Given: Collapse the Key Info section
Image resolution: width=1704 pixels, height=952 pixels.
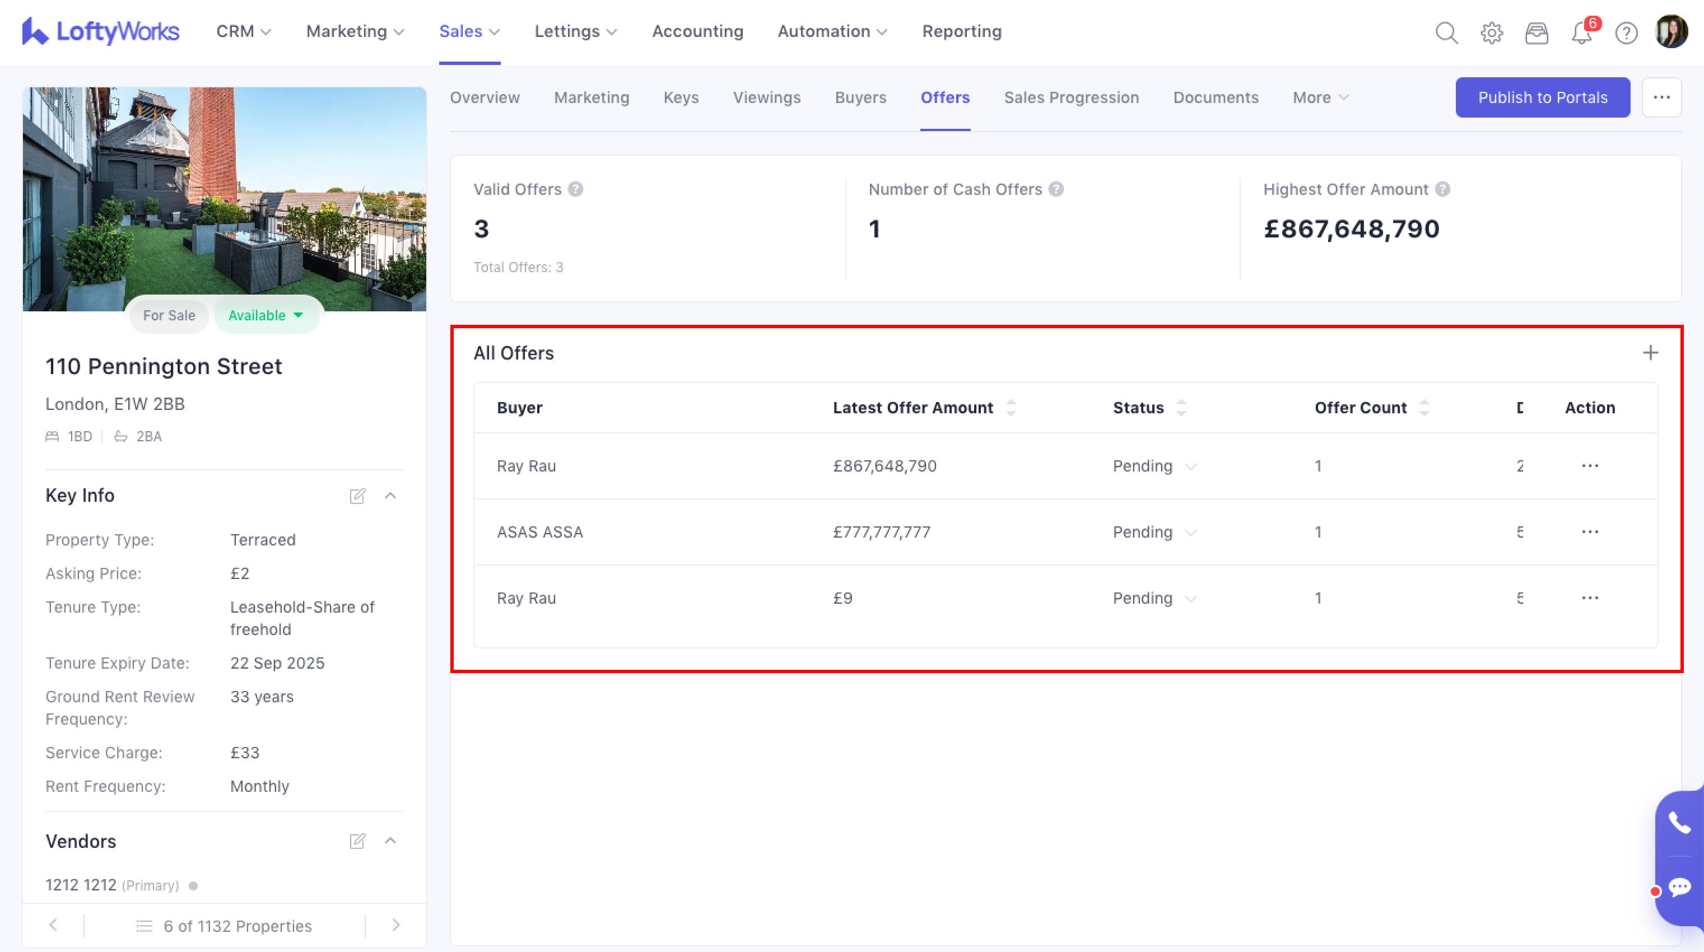Looking at the screenshot, I should (390, 496).
